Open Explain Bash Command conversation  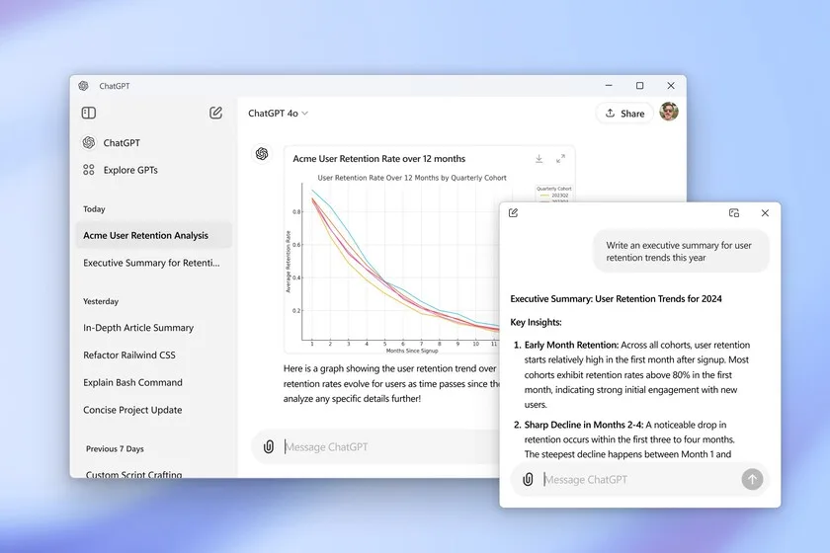coord(132,382)
